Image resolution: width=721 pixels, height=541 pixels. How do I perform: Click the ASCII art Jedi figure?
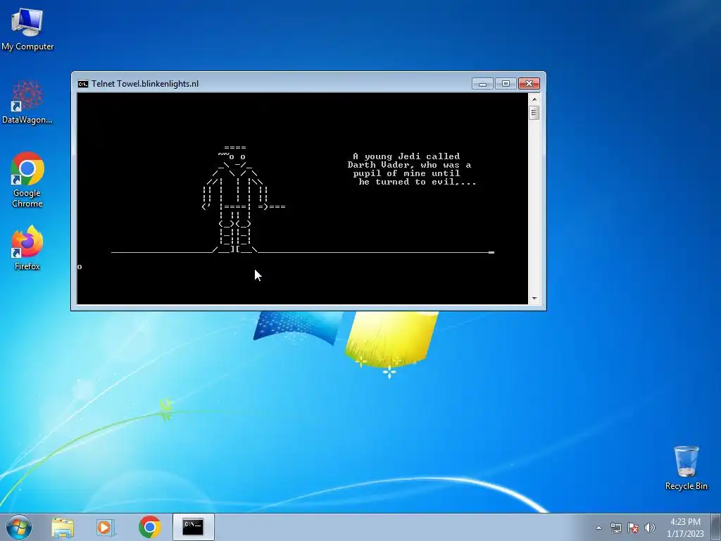[x=243, y=199]
